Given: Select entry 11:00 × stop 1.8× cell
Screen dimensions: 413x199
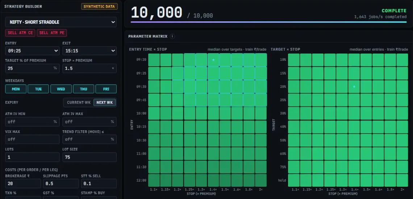Looking at the screenshot, I should (249, 153).
